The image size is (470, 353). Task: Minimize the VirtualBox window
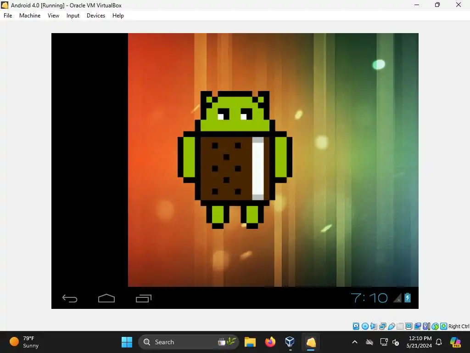tap(417, 5)
